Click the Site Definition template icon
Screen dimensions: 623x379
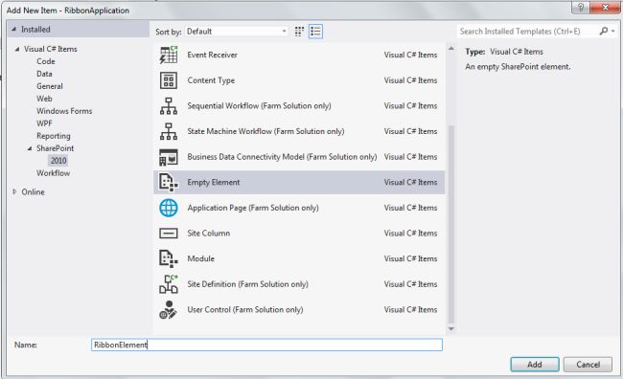[x=169, y=284]
